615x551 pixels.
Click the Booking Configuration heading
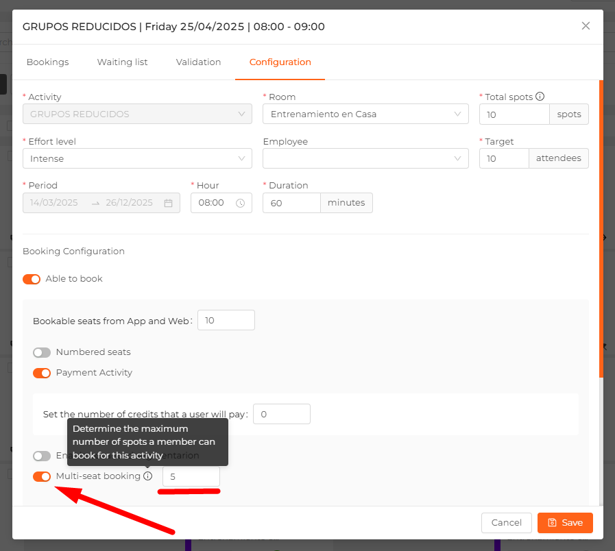[74, 251]
